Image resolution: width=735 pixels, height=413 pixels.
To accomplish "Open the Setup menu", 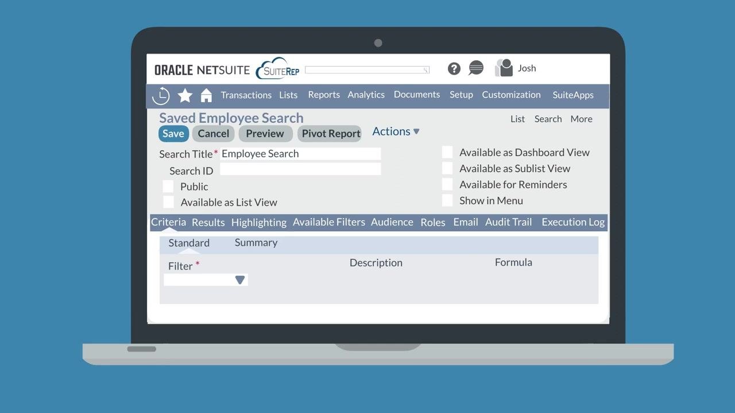I will point(461,95).
